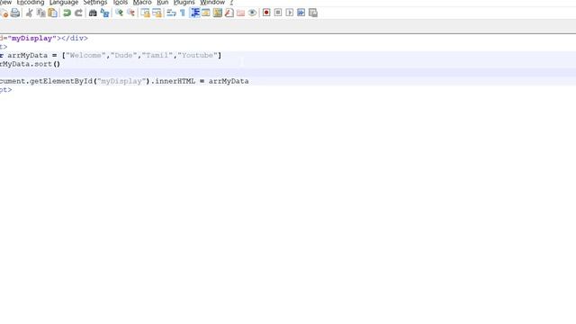
Task: Open the Run menu
Action: click(x=162, y=2)
